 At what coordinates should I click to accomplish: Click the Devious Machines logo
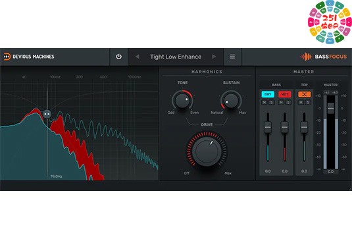(x=29, y=57)
